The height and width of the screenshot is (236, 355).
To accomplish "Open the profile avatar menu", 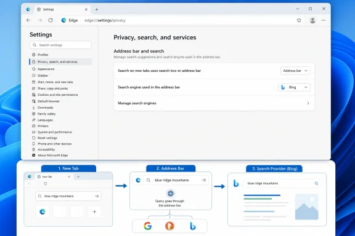I will (x=312, y=20).
